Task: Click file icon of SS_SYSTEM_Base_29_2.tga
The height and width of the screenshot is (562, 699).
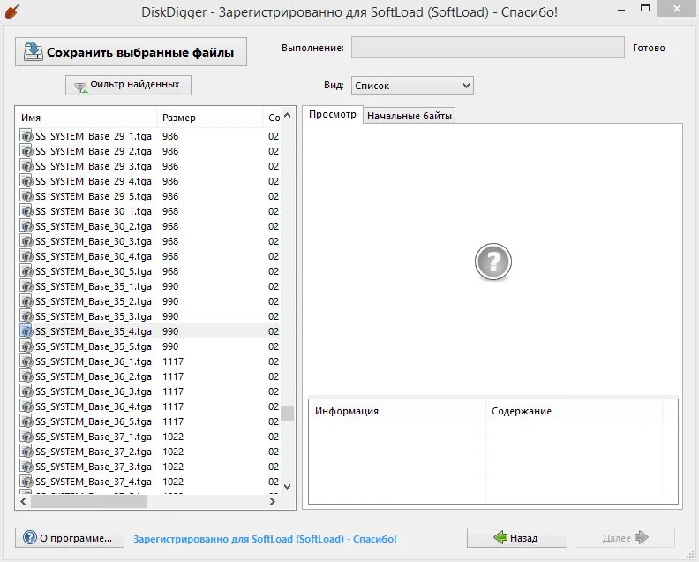Action: pyautogui.click(x=26, y=151)
